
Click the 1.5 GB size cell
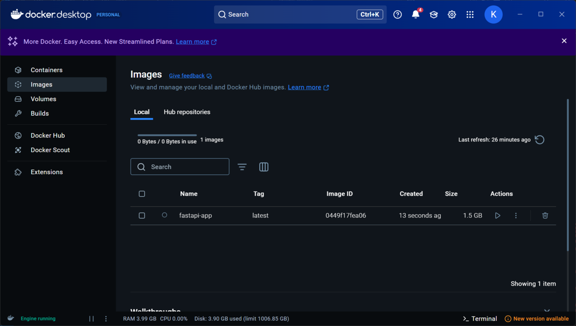(x=472, y=216)
